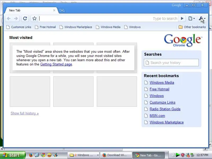212x159 pixels.
Task: Open the Windows Start menu
Action: (13, 155)
